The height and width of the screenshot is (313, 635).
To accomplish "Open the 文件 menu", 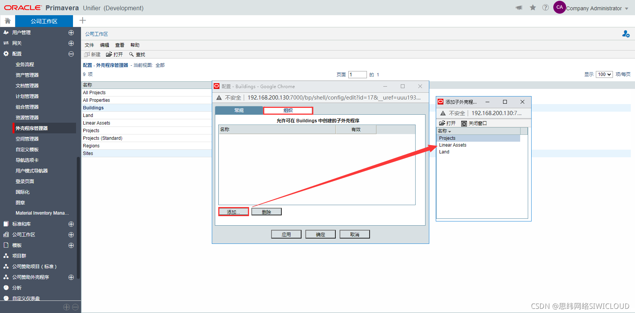I will 89,45.
